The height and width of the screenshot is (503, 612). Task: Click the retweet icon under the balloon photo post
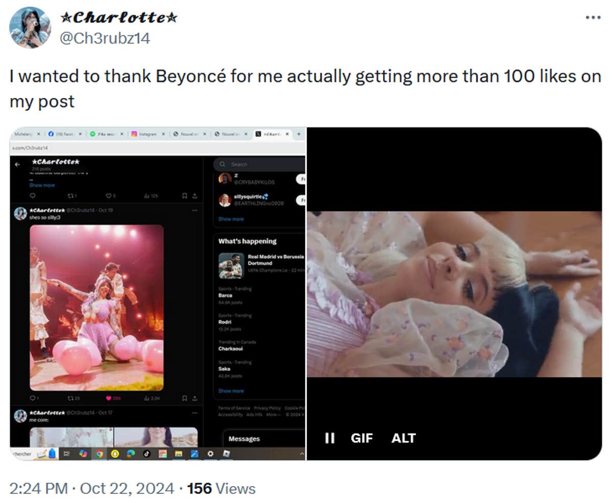[x=70, y=398]
